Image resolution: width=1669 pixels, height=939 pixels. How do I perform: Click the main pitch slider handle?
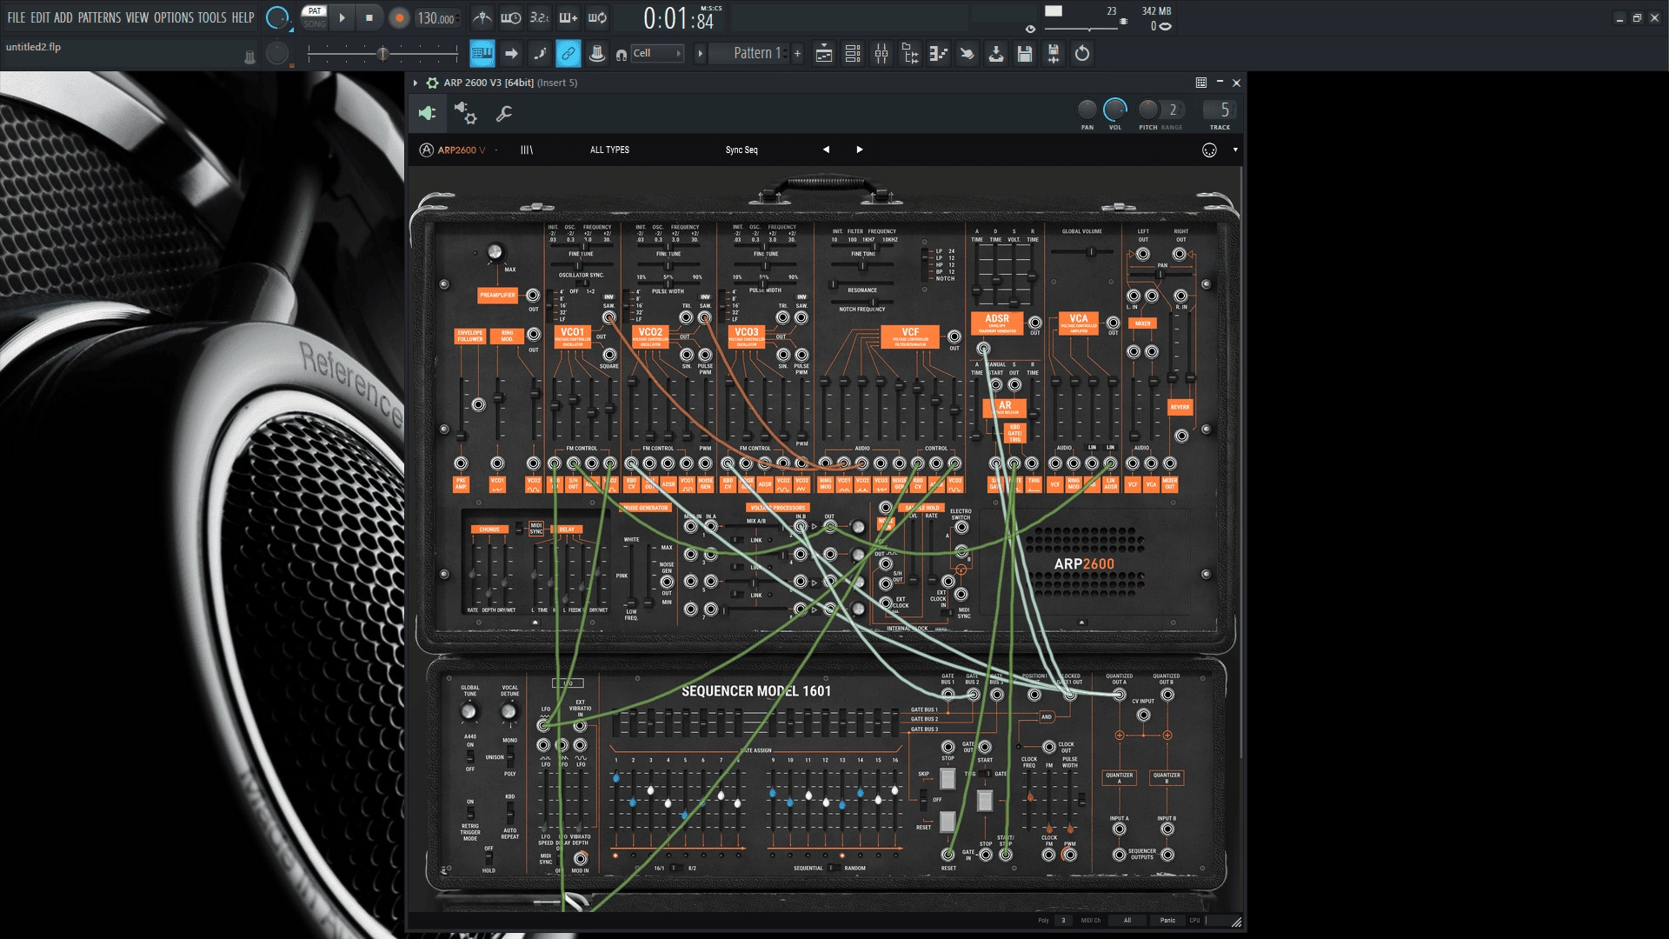(382, 53)
